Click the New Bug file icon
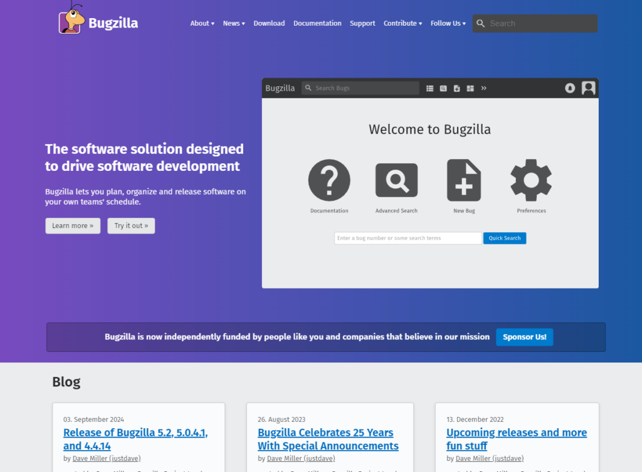 coord(464,180)
